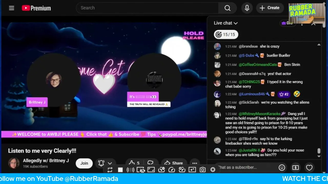328x184 pixels.
Task: Click username @SickSarah in chat
Action: tap(249, 102)
